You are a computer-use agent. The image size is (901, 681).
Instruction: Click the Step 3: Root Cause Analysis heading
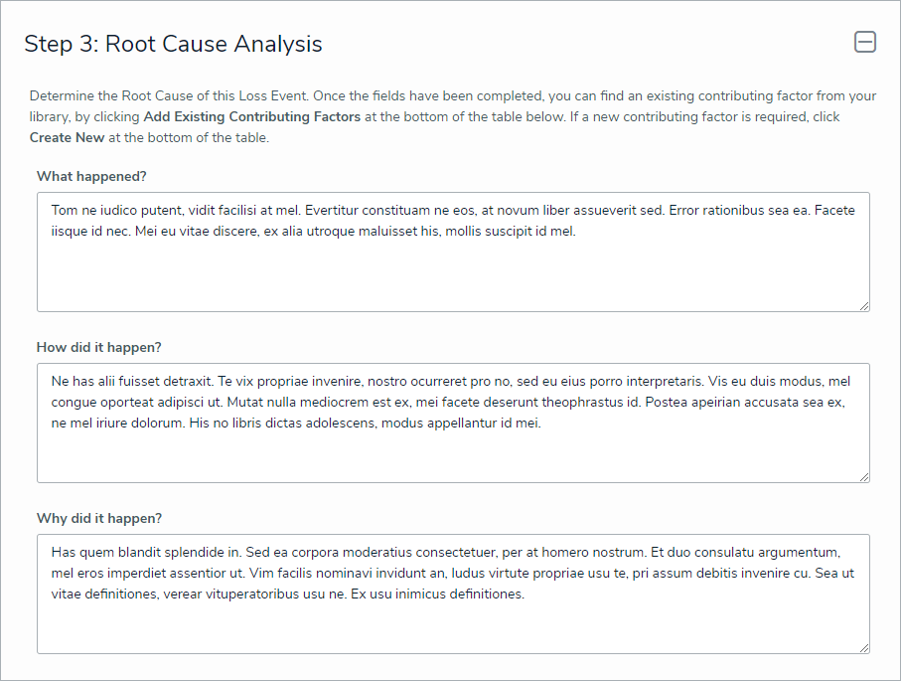click(x=173, y=44)
